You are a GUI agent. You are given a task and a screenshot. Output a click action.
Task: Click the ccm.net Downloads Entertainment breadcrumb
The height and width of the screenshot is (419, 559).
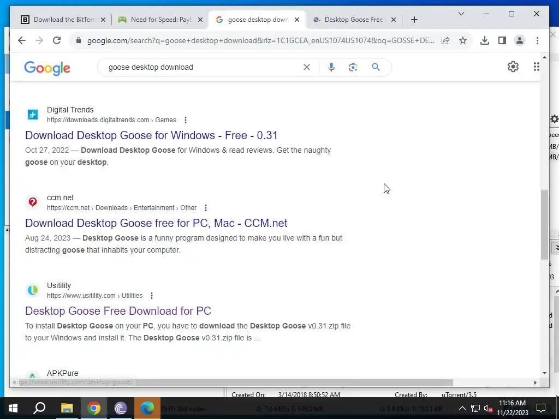[x=122, y=208]
